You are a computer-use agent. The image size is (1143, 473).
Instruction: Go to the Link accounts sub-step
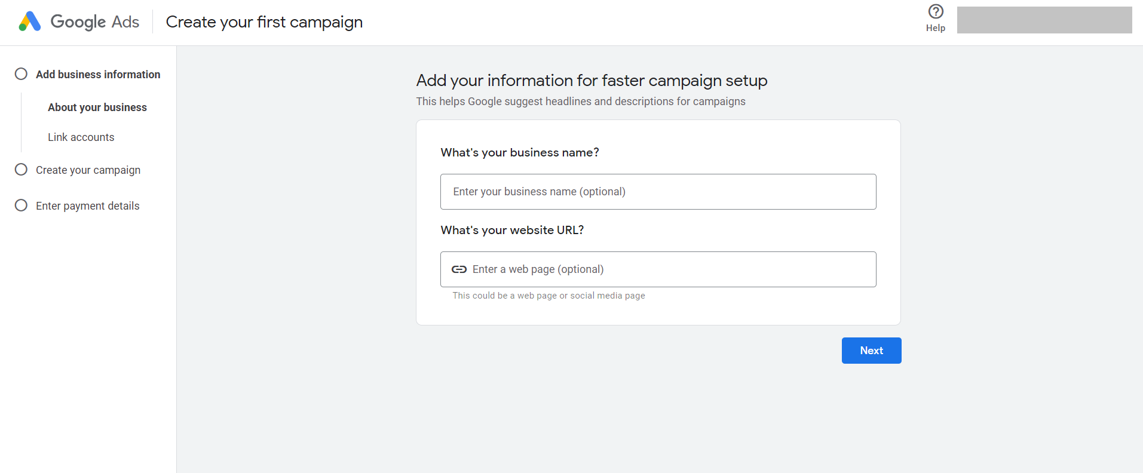point(81,137)
